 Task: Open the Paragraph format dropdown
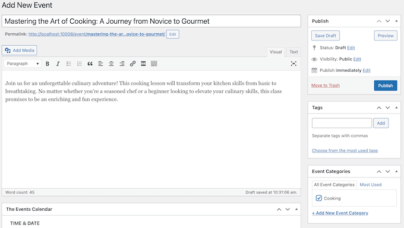pyautogui.click(x=23, y=64)
